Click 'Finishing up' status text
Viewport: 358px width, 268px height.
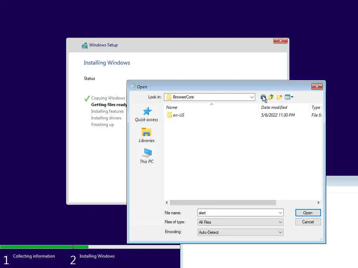[102, 125]
